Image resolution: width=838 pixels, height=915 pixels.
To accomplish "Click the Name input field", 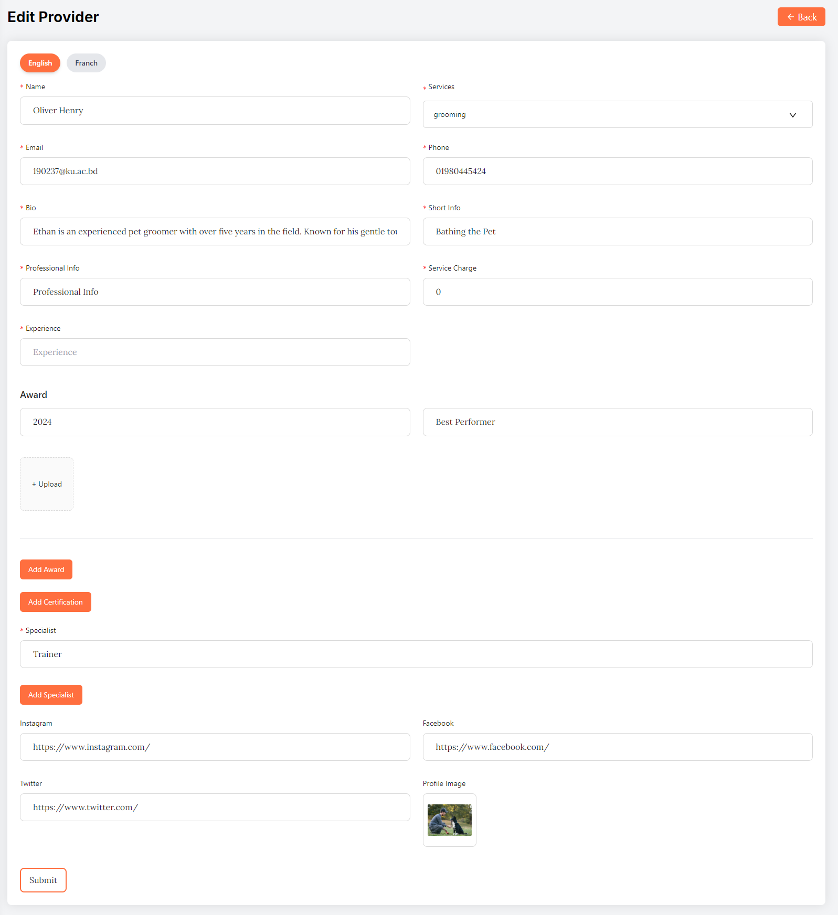I will click(x=215, y=111).
